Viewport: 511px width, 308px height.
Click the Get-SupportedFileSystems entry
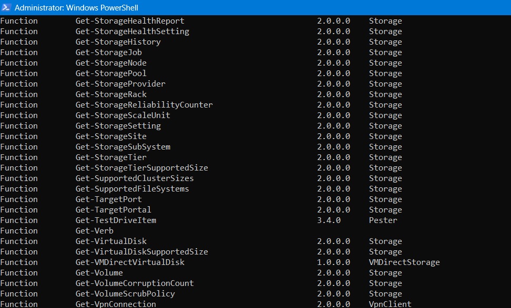click(x=129, y=188)
